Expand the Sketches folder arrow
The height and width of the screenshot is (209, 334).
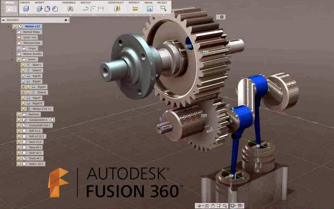[x=13, y=114]
